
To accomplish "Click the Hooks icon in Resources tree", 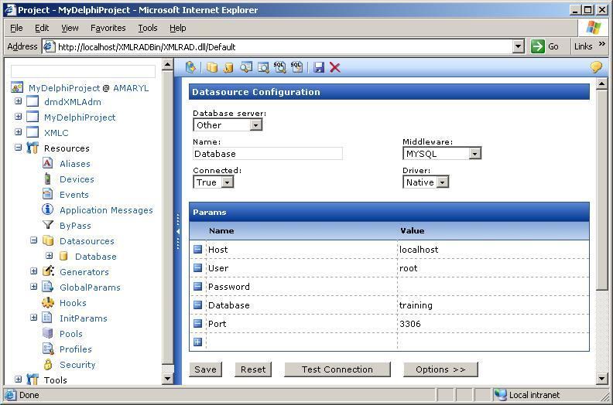I will [48, 303].
